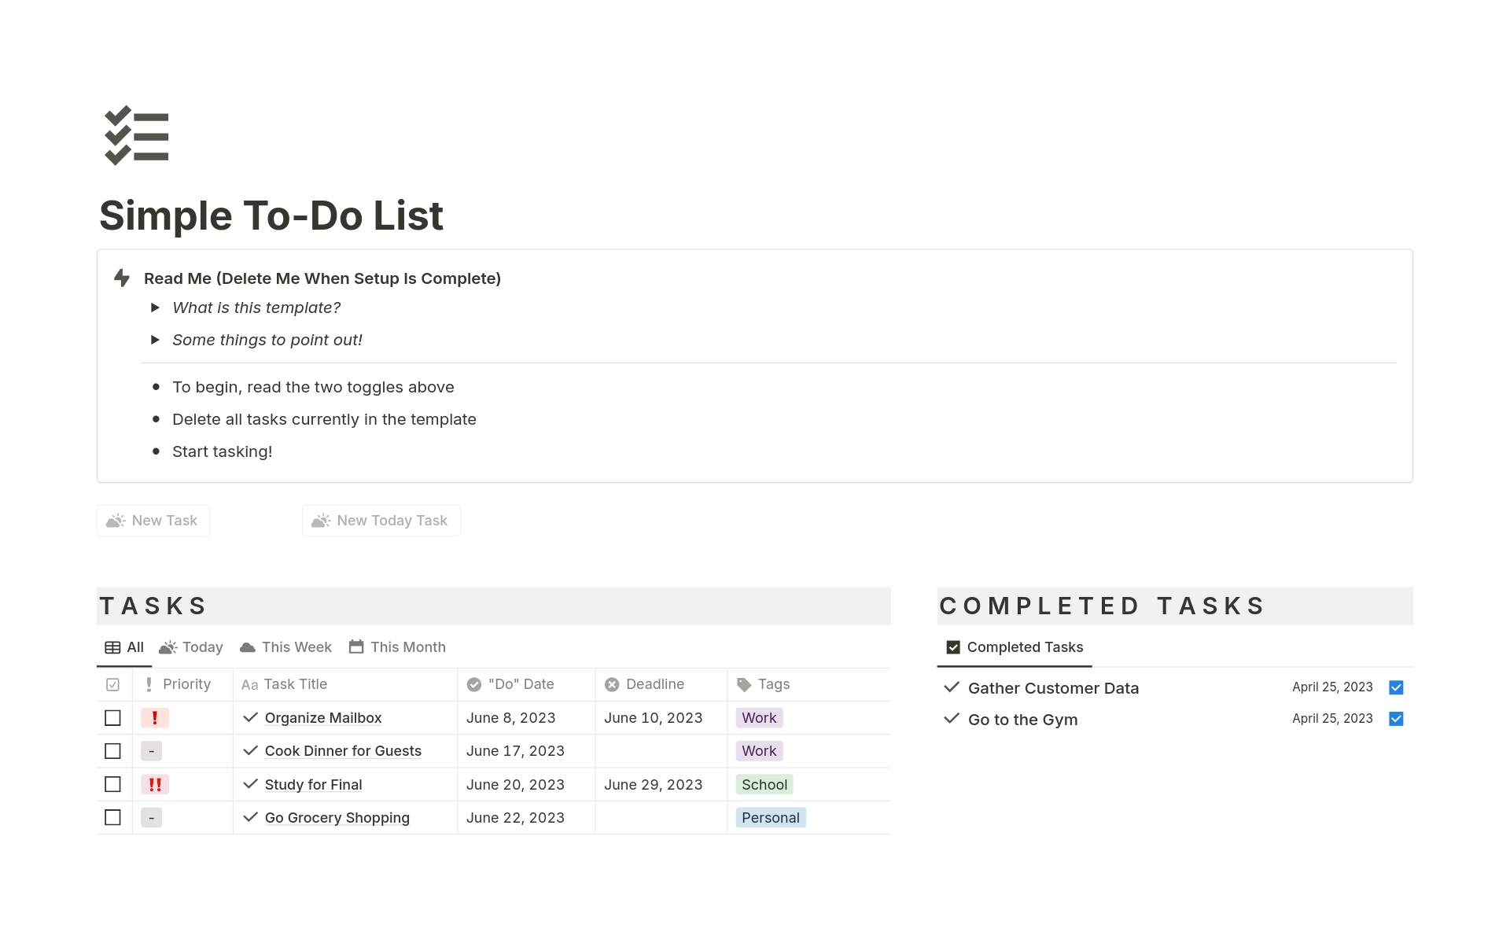Click the Personal tag swatch on Go Grocery Shopping
1510x943 pixels.
[770, 817]
